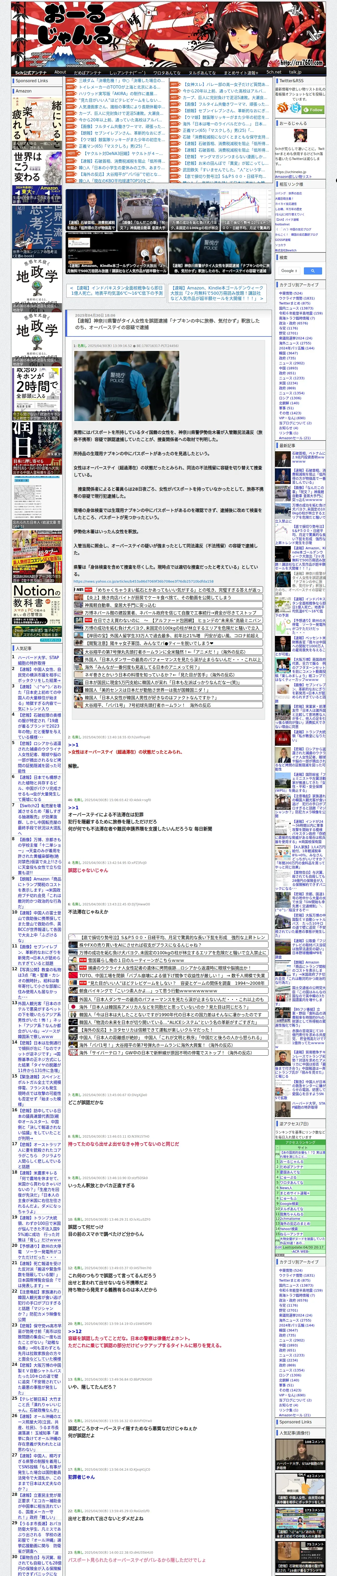Open the talk.jp nav tab
This screenshot has height=1576, width=337.
pos(296,72)
